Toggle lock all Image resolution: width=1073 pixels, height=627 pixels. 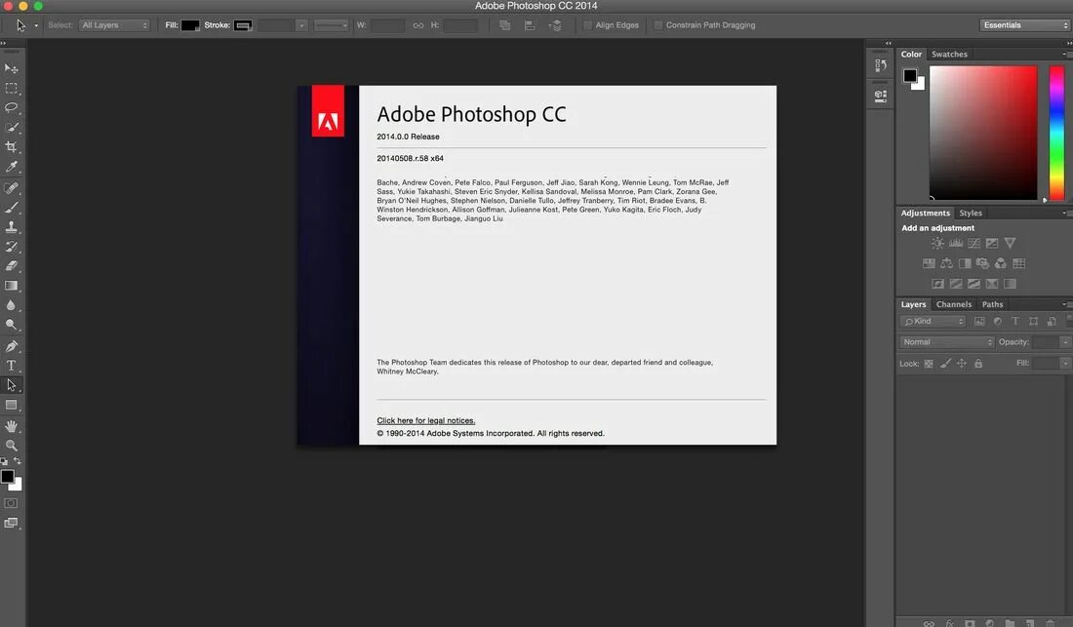pyautogui.click(x=978, y=364)
